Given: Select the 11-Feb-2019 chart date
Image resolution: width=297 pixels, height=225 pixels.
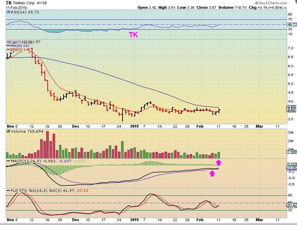Looking at the screenshot, I should click(x=16, y=7).
